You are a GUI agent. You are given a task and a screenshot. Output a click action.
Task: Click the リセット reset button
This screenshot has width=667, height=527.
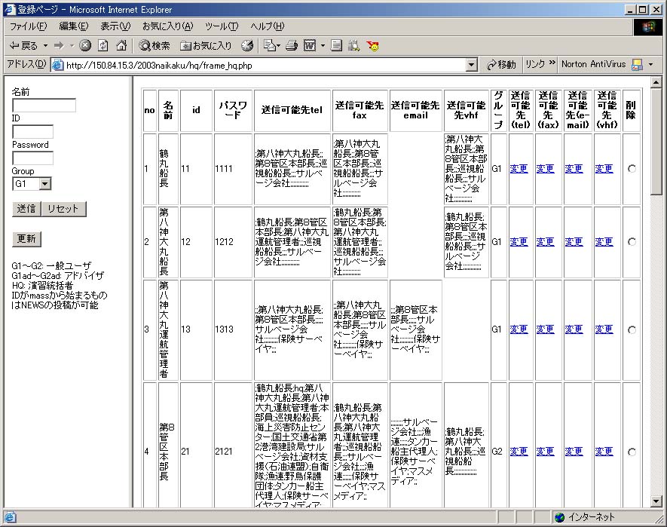click(x=63, y=209)
